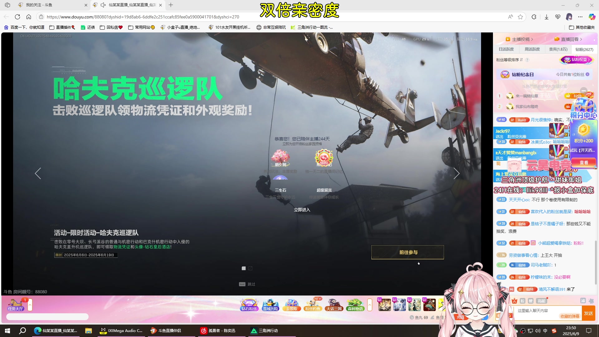Click the 粉 fan badge icon above chat input
Screen dimensions: 599x337
[x=523, y=301]
